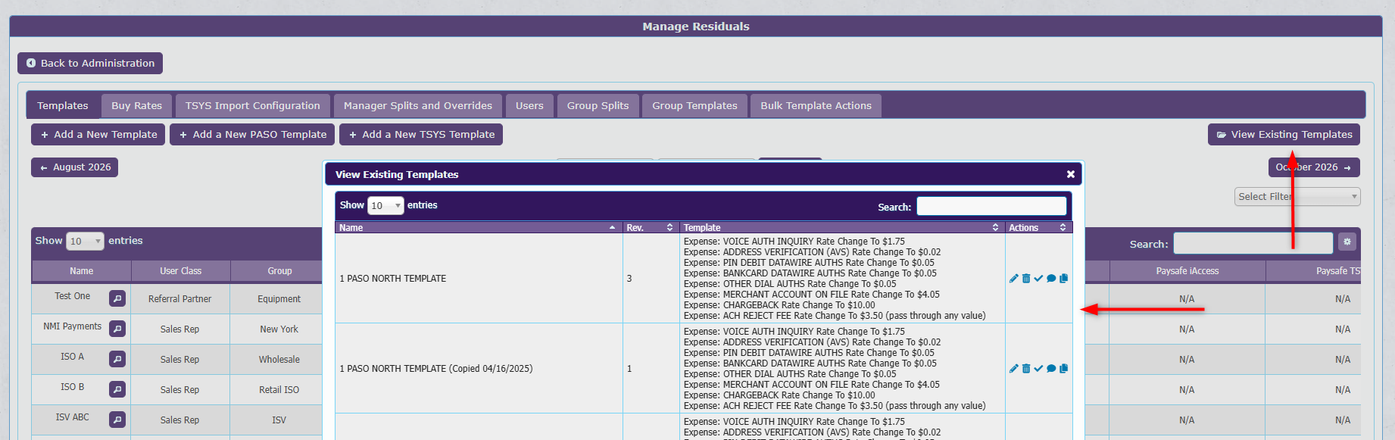Image resolution: width=1395 pixels, height=440 pixels.
Task: Go to previous month August 2026
Action: (x=75, y=167)
